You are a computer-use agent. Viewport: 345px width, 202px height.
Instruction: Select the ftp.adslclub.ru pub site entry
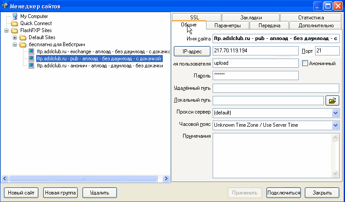tap(99, 59)
